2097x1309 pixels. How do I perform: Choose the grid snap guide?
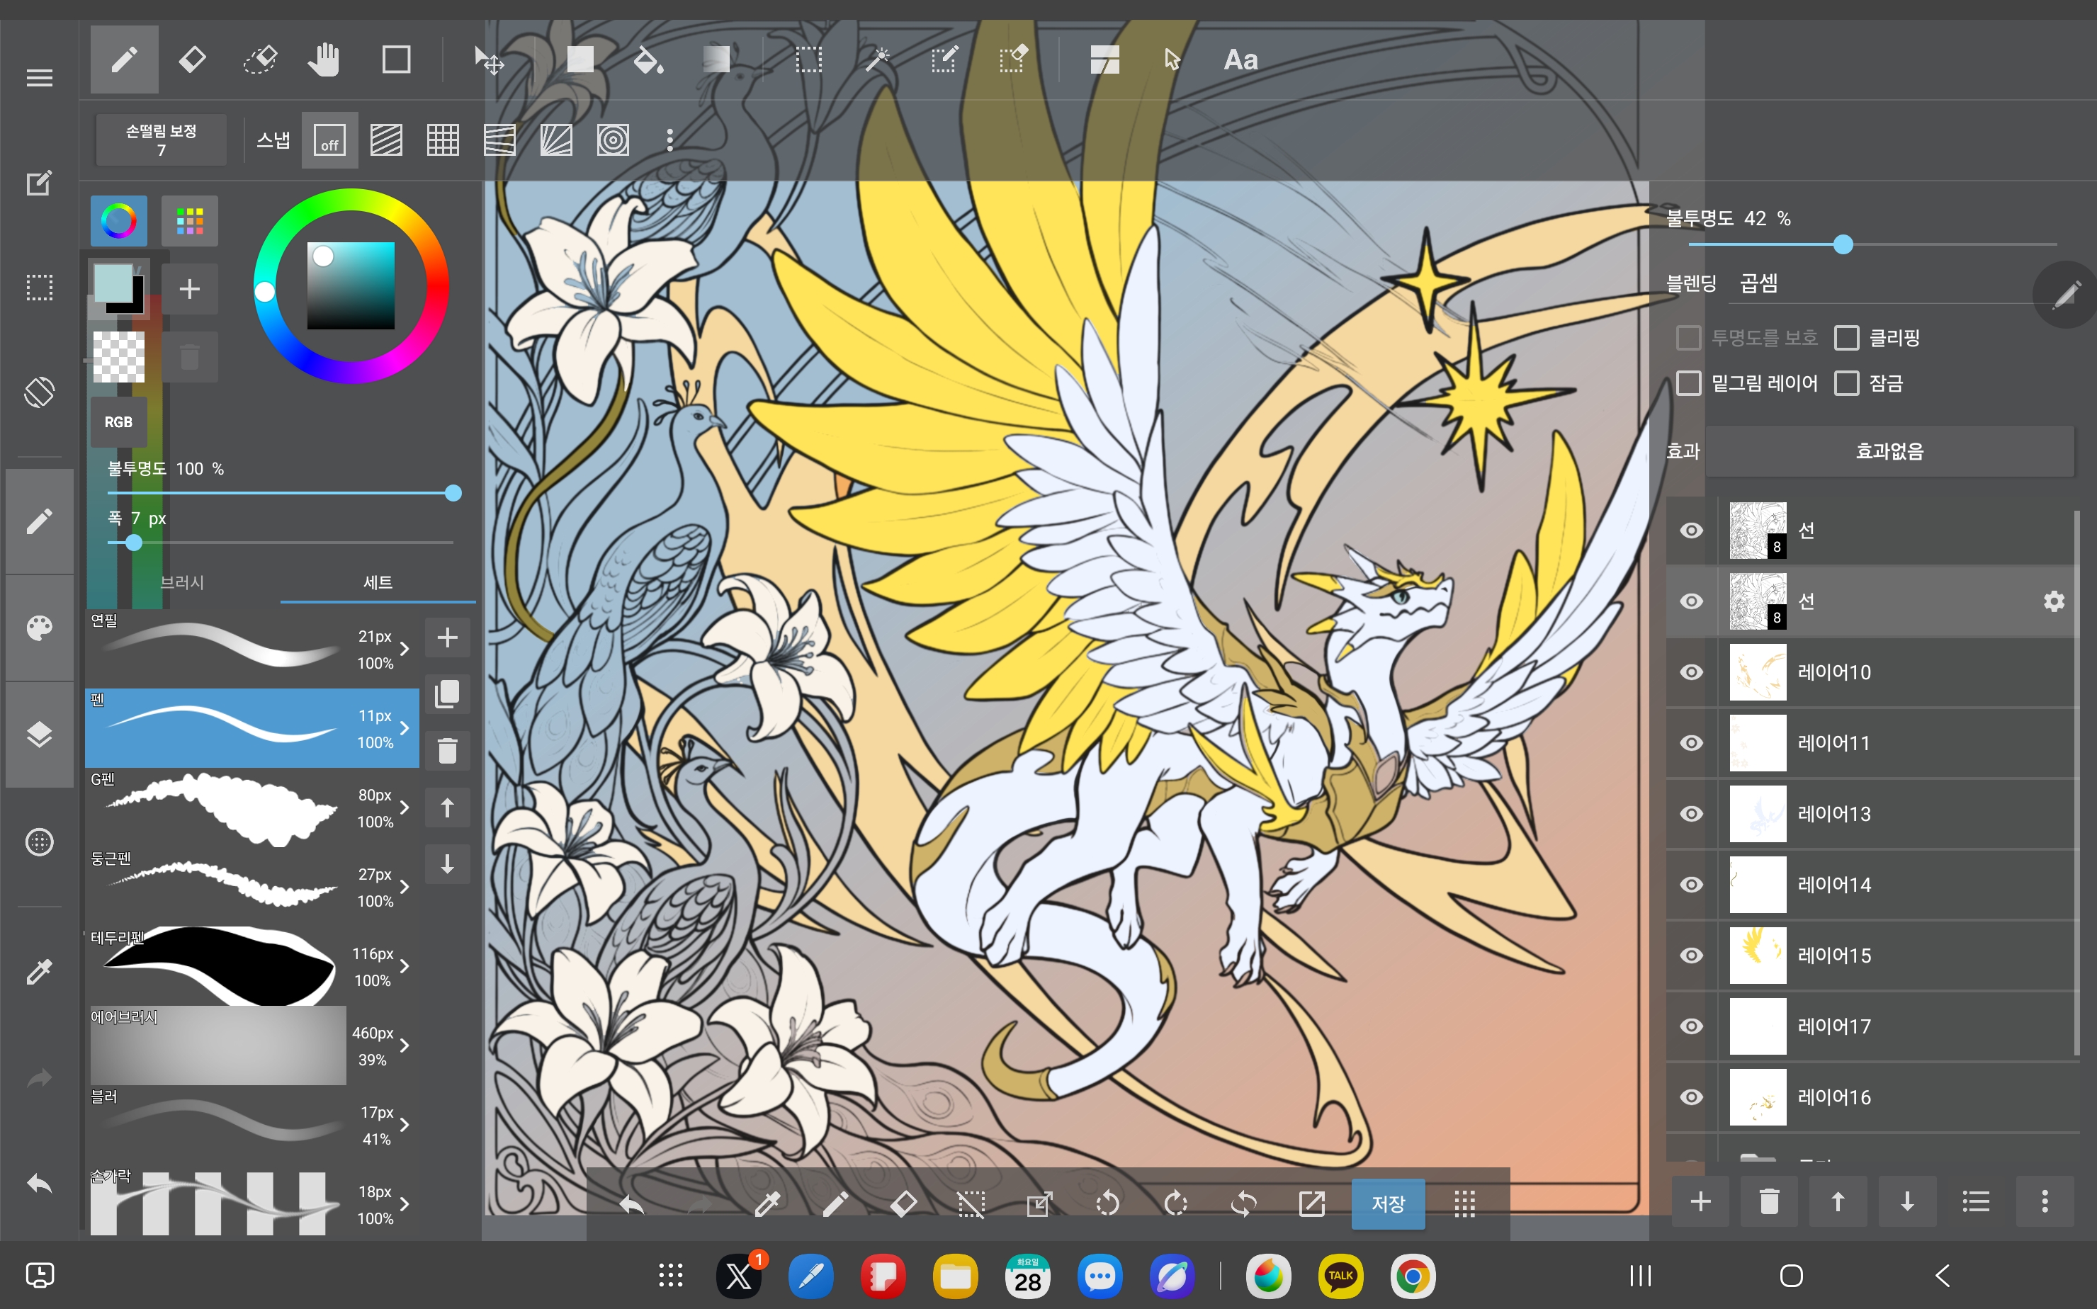443,140
